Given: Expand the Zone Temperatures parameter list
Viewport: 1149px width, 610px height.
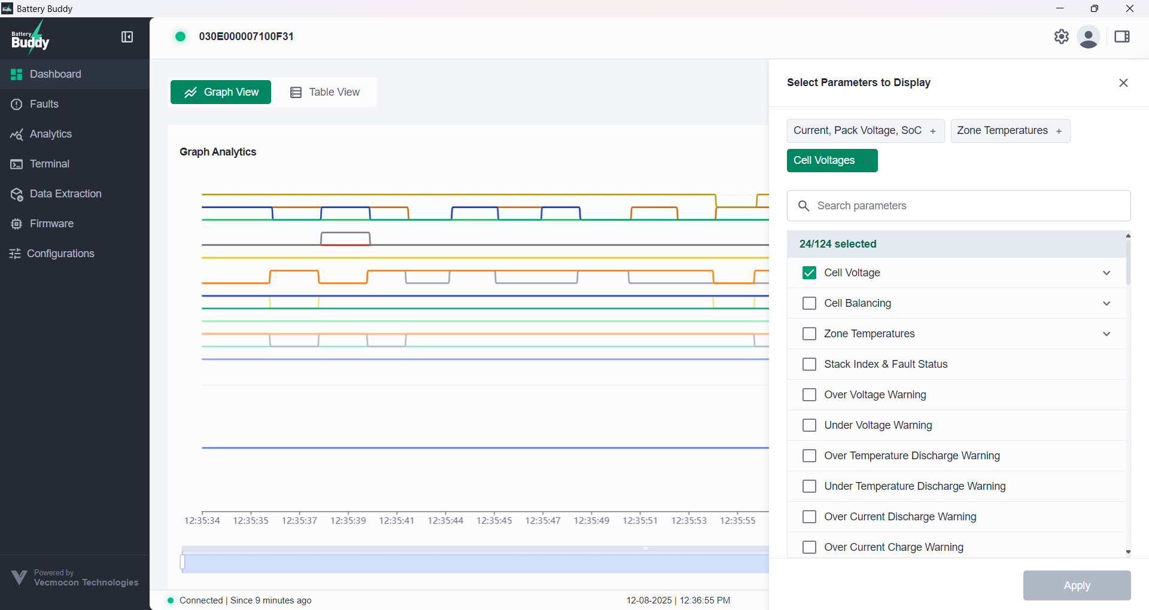Looking at the screenshot, I should click(1107, 334).
